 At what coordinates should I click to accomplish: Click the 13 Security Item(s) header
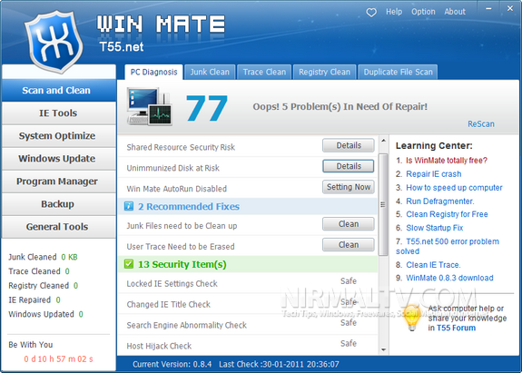pyautogui.click(x=248, y=264)
